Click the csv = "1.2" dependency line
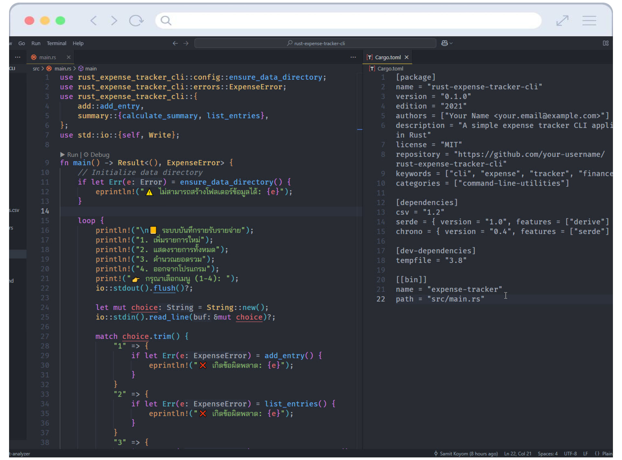Viewport: 622px width, 460px height. 420,212
